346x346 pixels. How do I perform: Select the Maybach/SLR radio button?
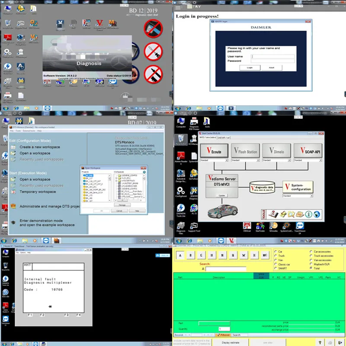point(311,264)
